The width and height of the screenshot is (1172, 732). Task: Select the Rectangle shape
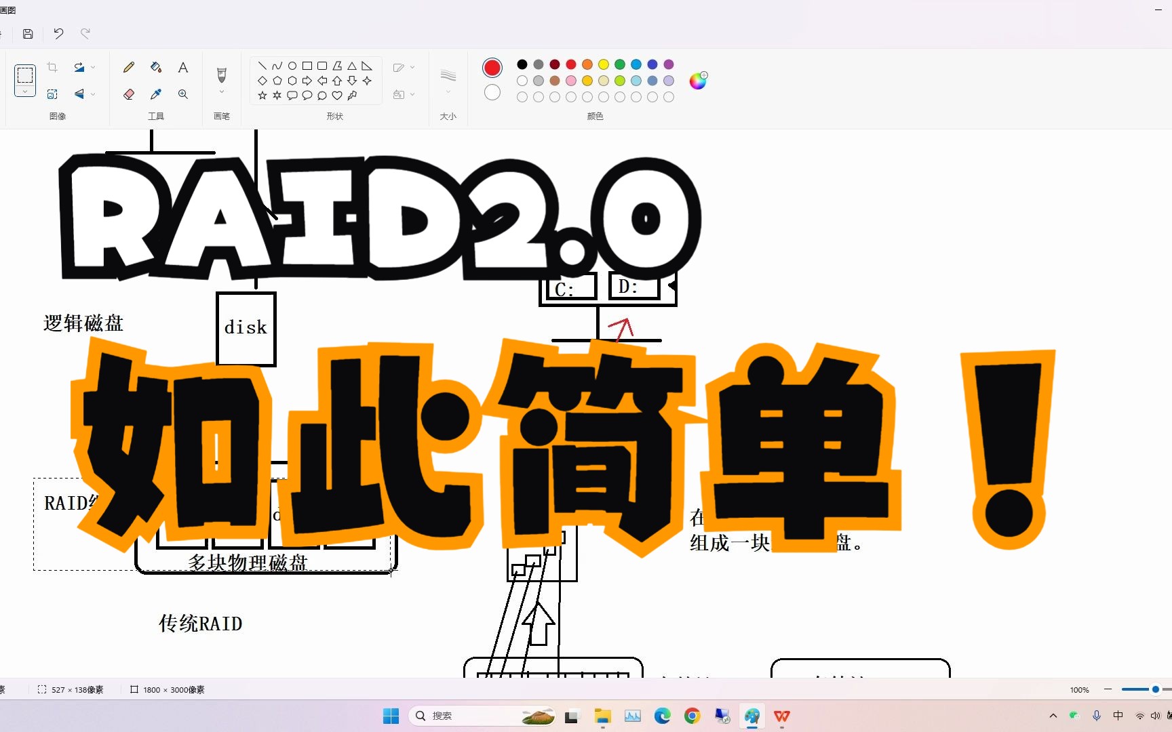307,66
